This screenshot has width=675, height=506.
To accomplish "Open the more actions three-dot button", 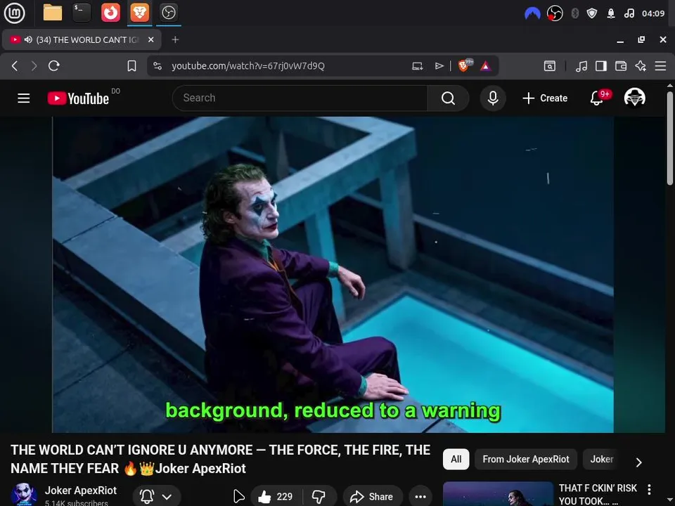I will pos(420,497).
